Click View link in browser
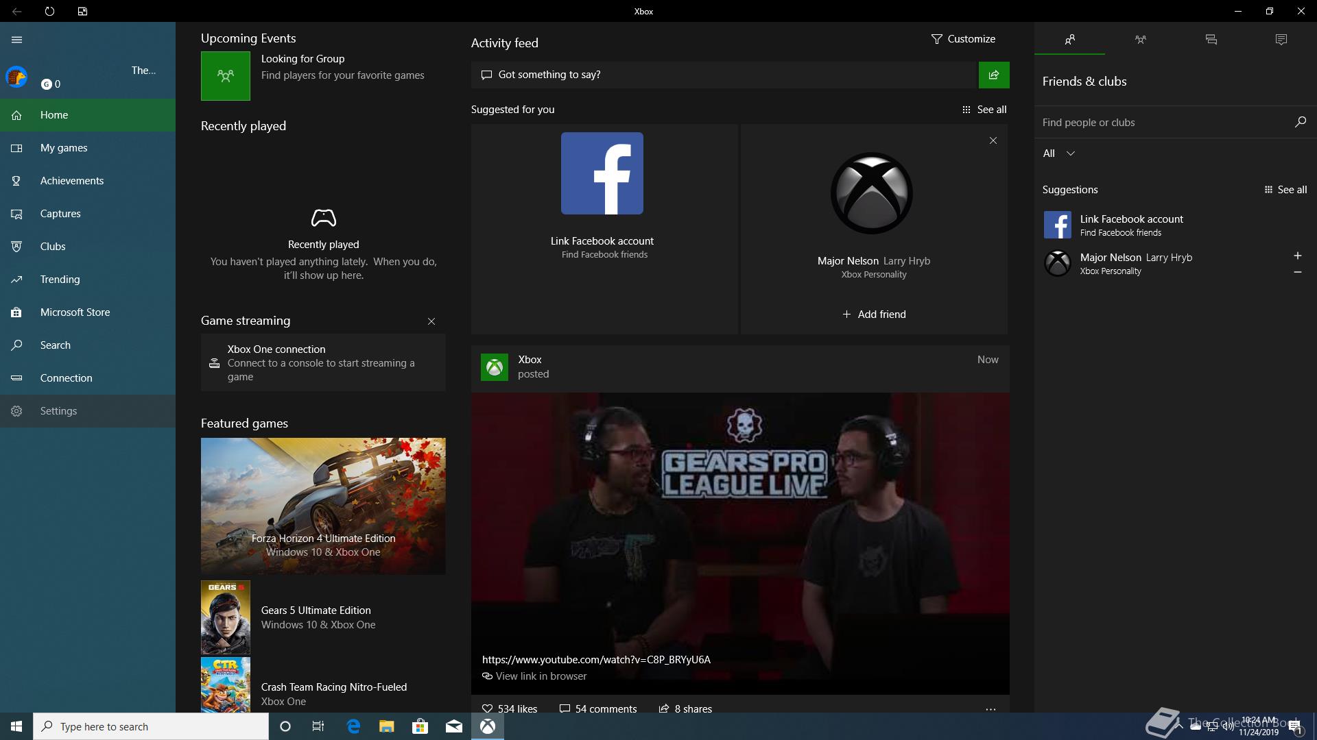 click(x=534, y=676)
